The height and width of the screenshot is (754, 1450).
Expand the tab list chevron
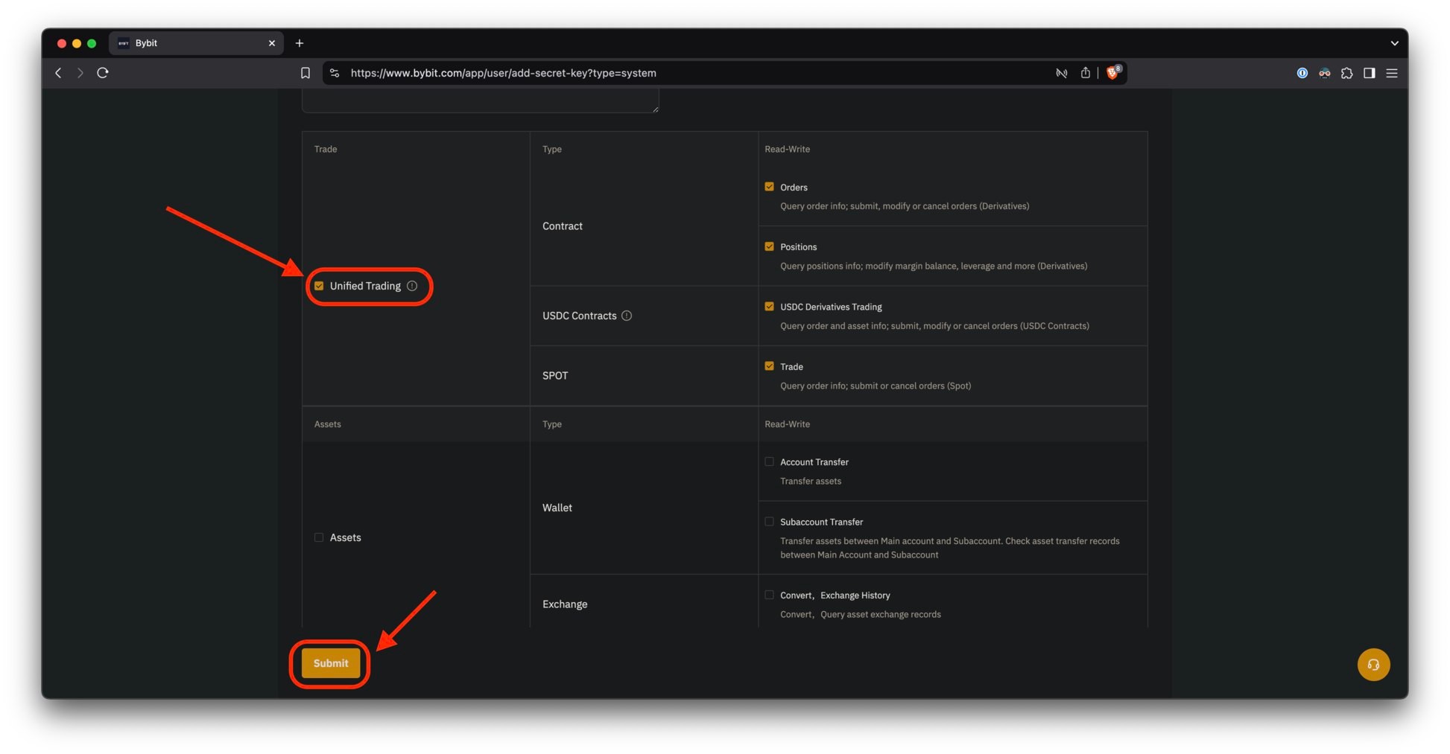point(1394,43)
